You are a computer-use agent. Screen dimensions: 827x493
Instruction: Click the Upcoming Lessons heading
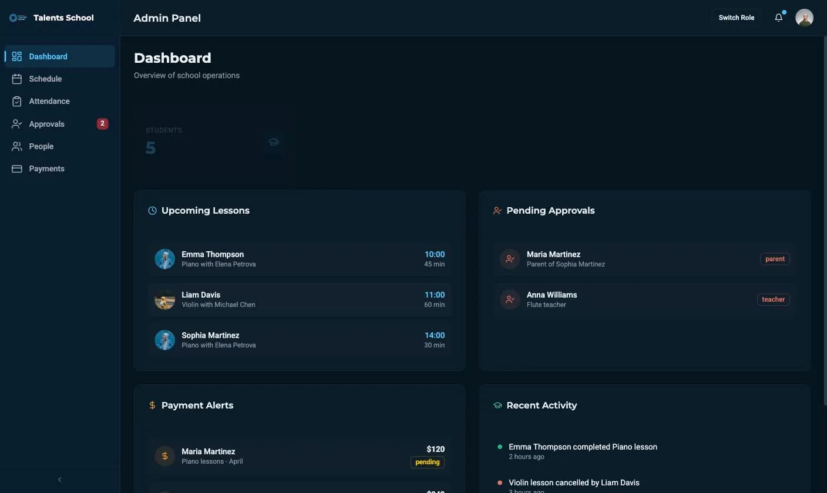pyautogui.click(x=206, y=211)
